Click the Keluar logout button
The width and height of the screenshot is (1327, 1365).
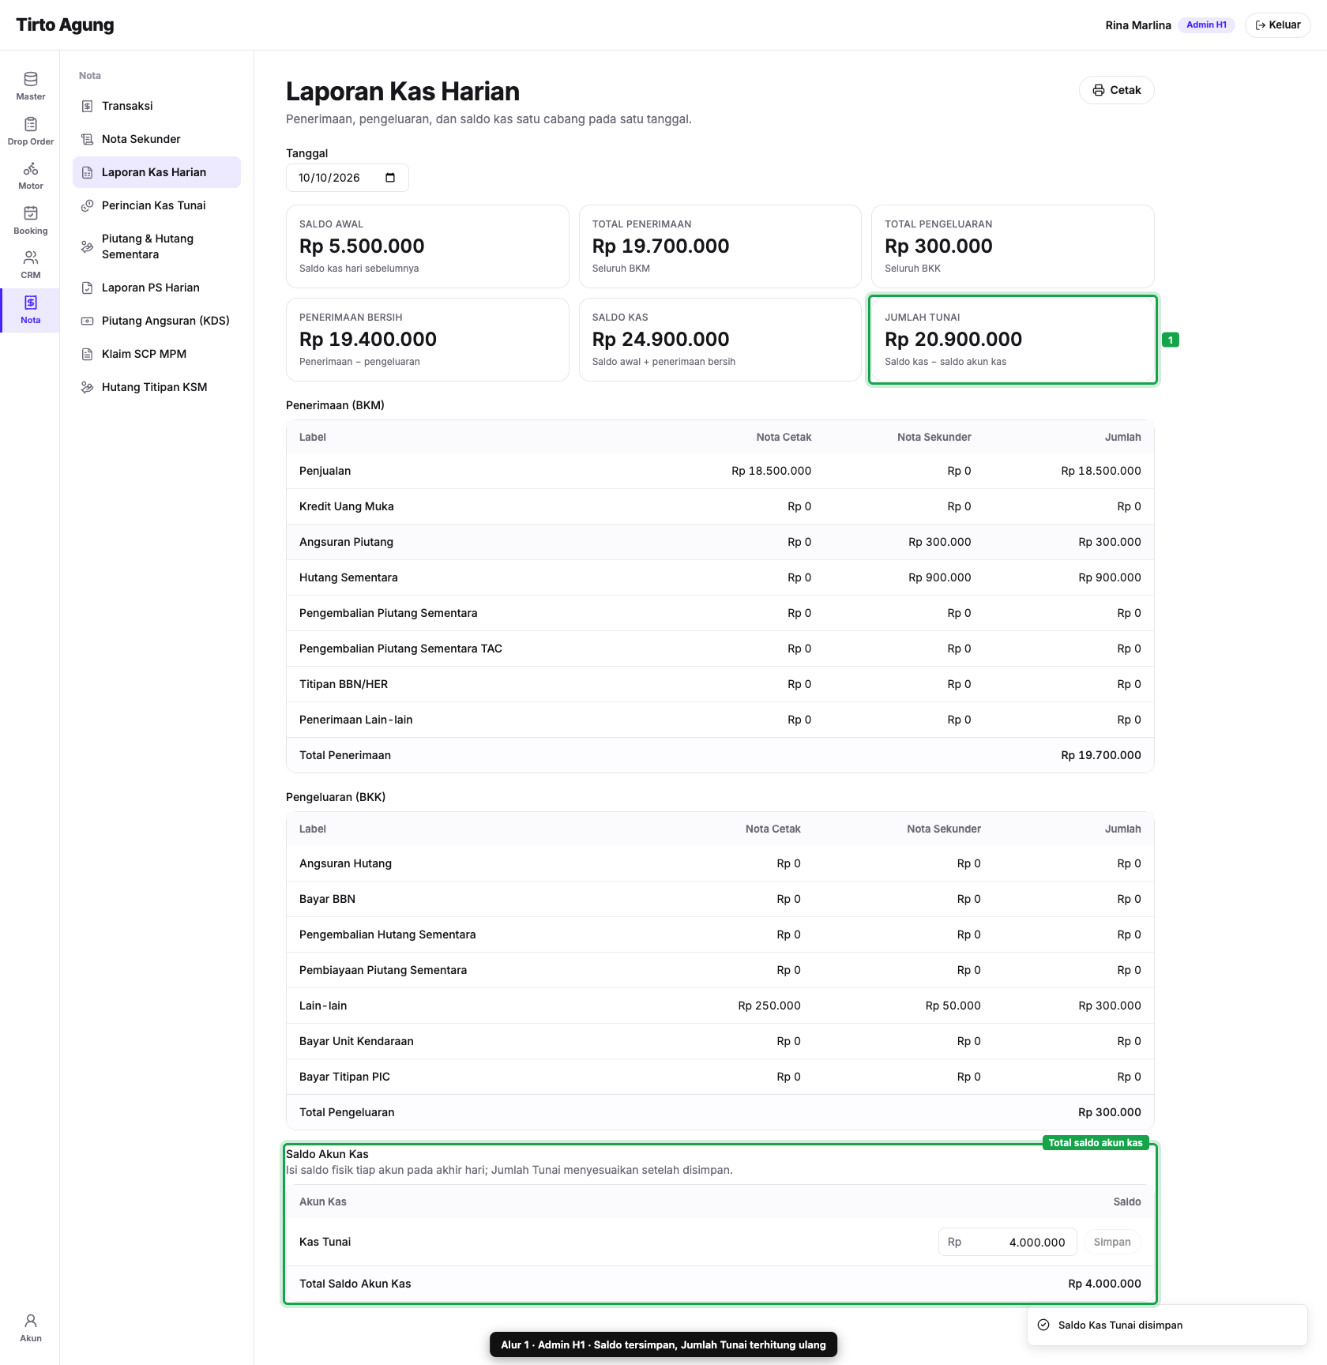pyautogui.click(x=1277, y=25)
